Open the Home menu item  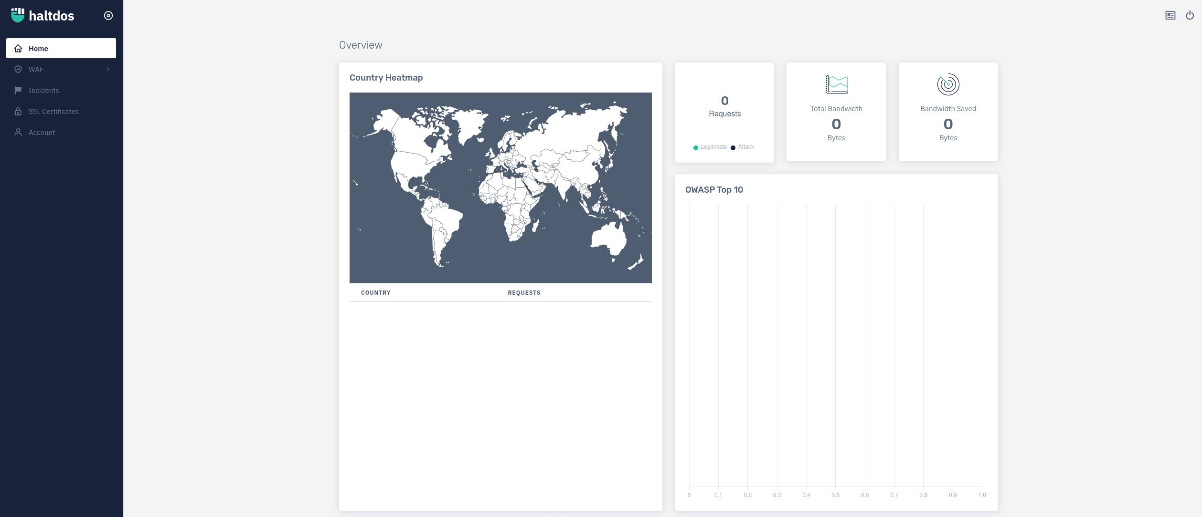coord(38,49)
